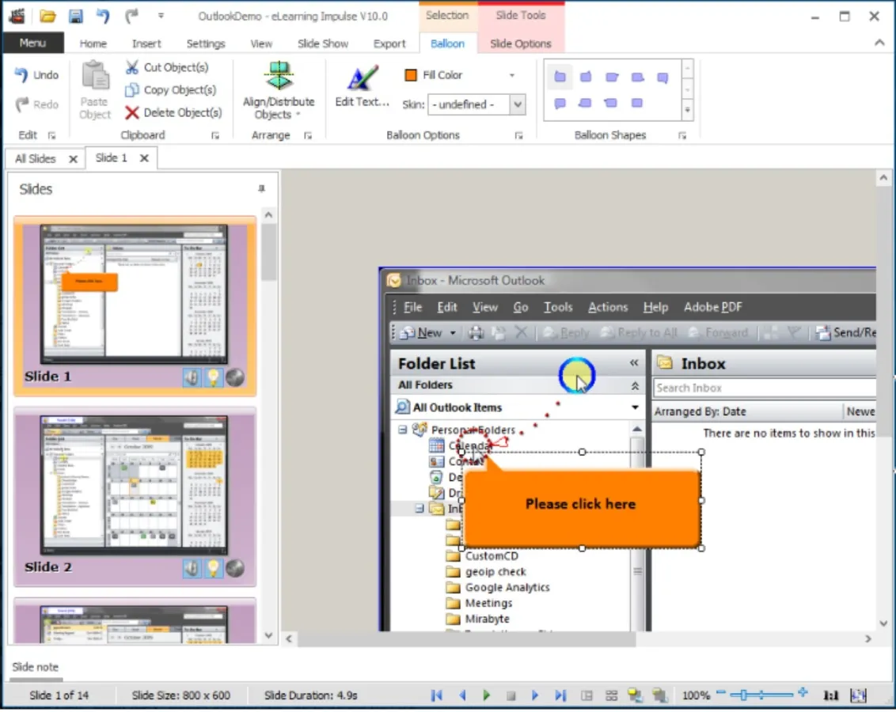Click the Edit Text pen icon
Viewport: 896px width, 712px height.
(362, 79)
